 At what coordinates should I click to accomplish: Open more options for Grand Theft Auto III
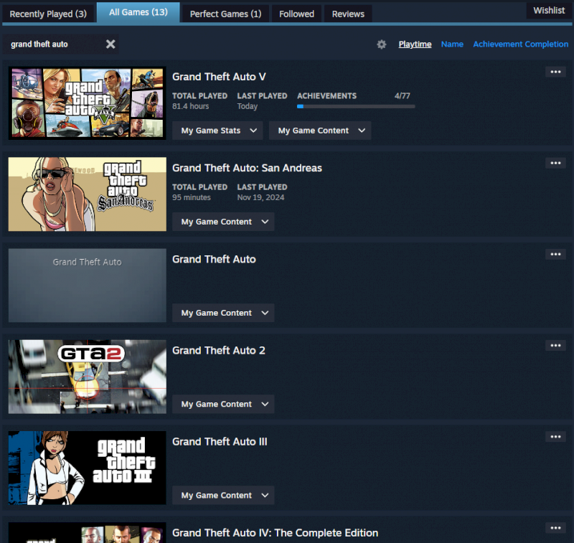[555, 437]
